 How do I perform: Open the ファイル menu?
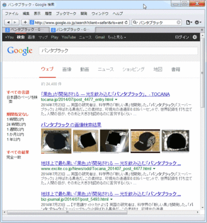(x=12, y=13)
